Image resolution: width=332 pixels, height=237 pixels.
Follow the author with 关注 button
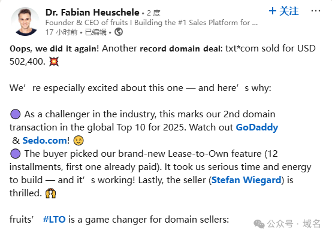click(x=283, y=11)
